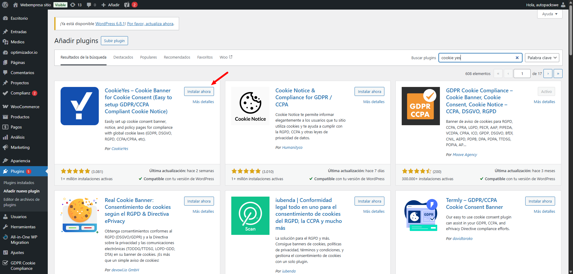Click the CookieYes plugin thumbnail
The width and height of the screenshot is (573, 274).
tap(80, 106)
